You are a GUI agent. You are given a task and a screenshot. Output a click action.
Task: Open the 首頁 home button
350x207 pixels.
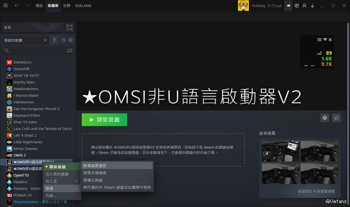(x=33, y=27)
